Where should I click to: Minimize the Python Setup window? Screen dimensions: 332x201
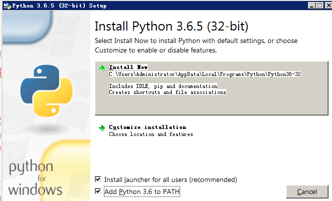(x=312, y=5)
